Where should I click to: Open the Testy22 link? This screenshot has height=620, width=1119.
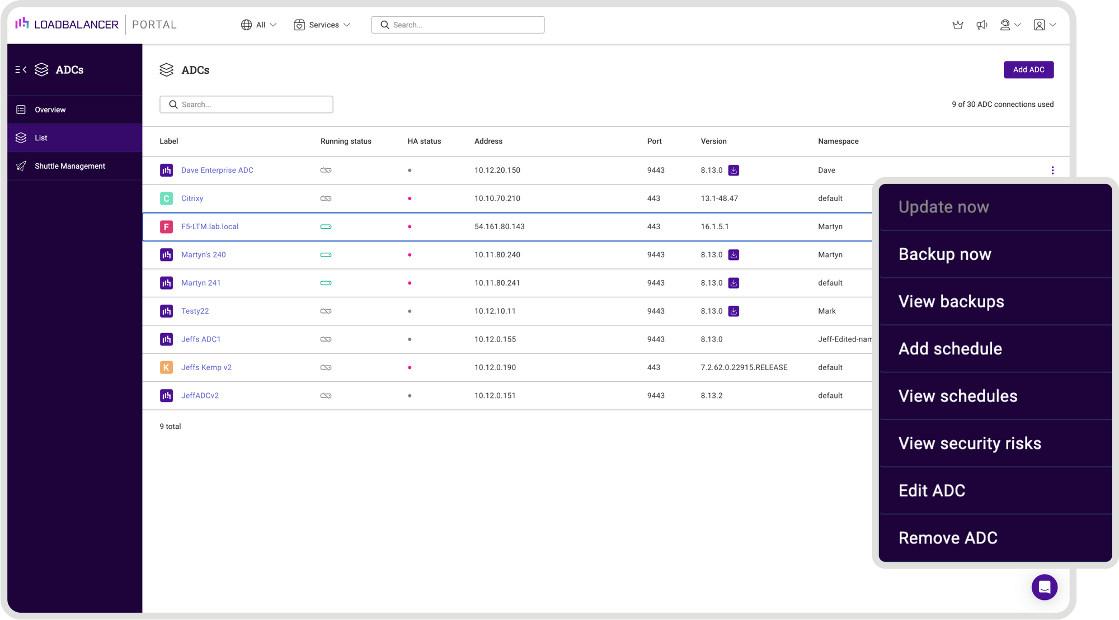[x=195, y=311]
